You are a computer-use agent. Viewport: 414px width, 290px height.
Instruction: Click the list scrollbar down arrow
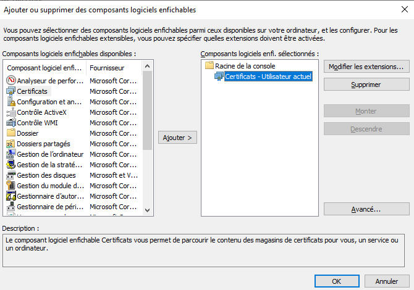tap(147, 210)
